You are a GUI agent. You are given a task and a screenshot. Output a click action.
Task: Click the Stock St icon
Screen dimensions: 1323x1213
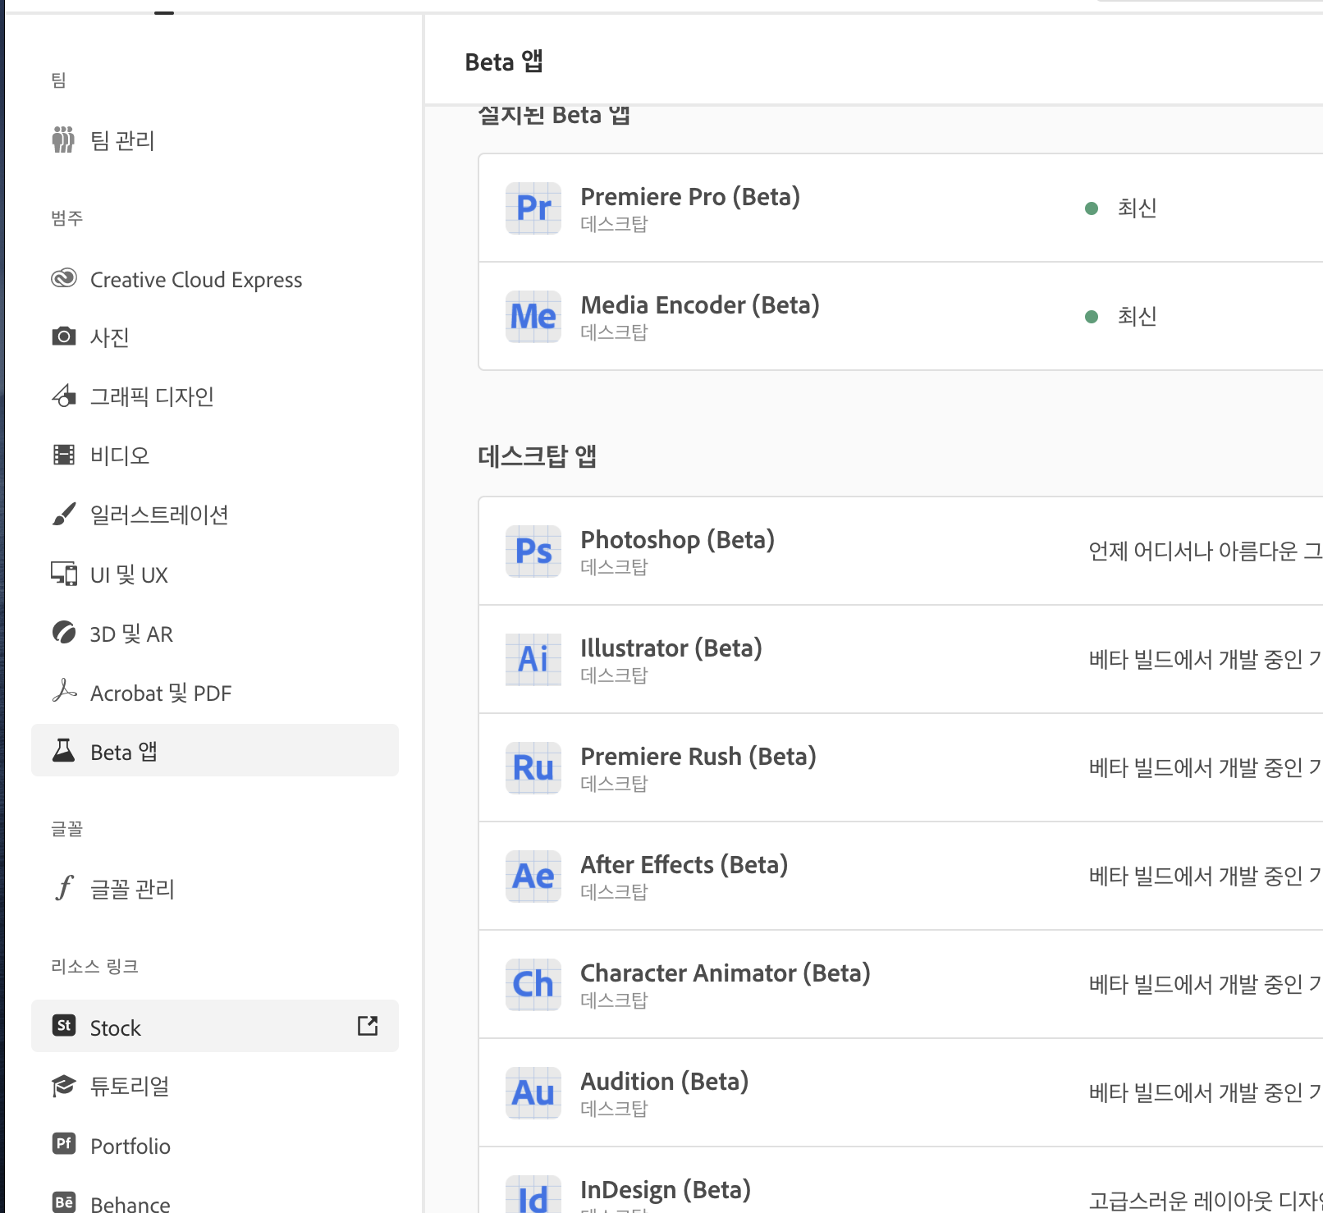coord(64,1026)
